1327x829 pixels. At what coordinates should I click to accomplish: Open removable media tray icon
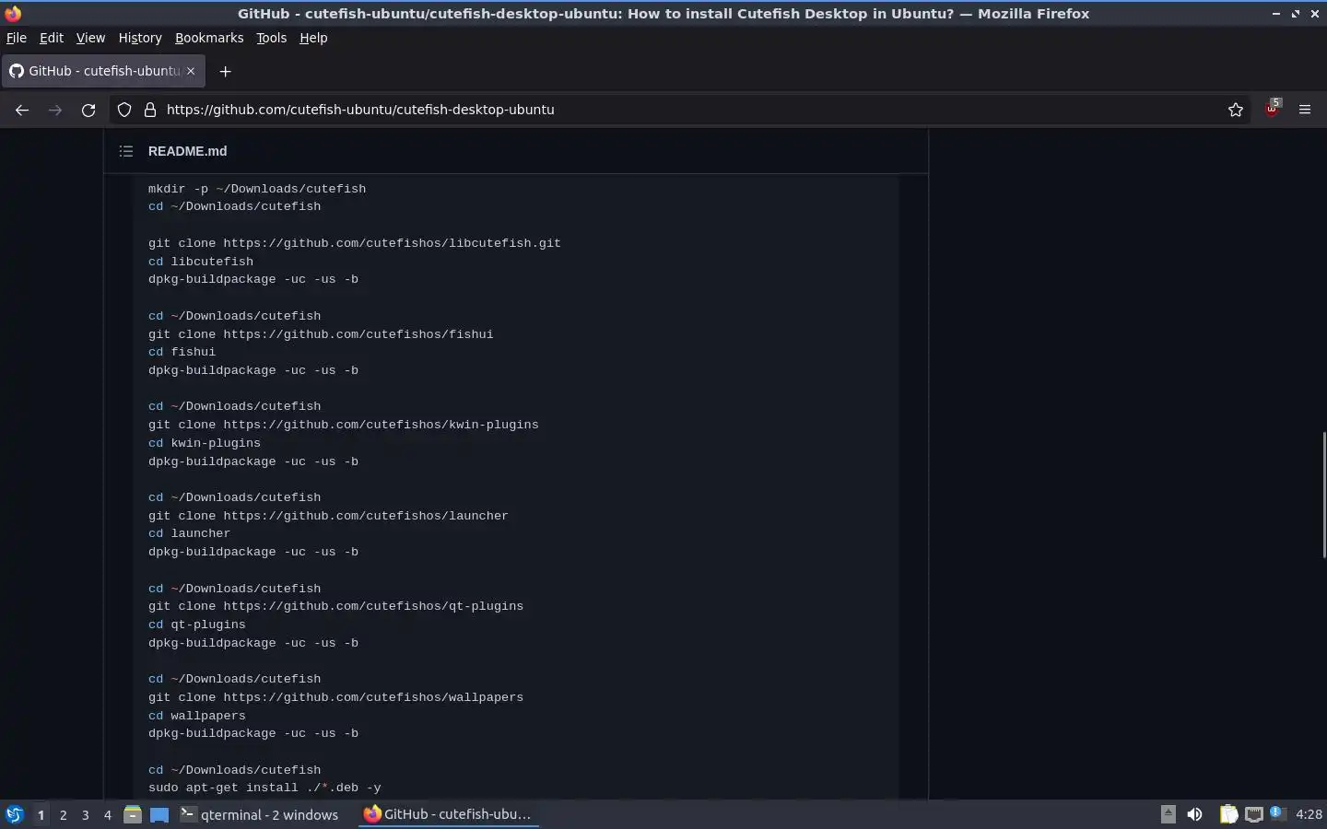click(1168, 813)
